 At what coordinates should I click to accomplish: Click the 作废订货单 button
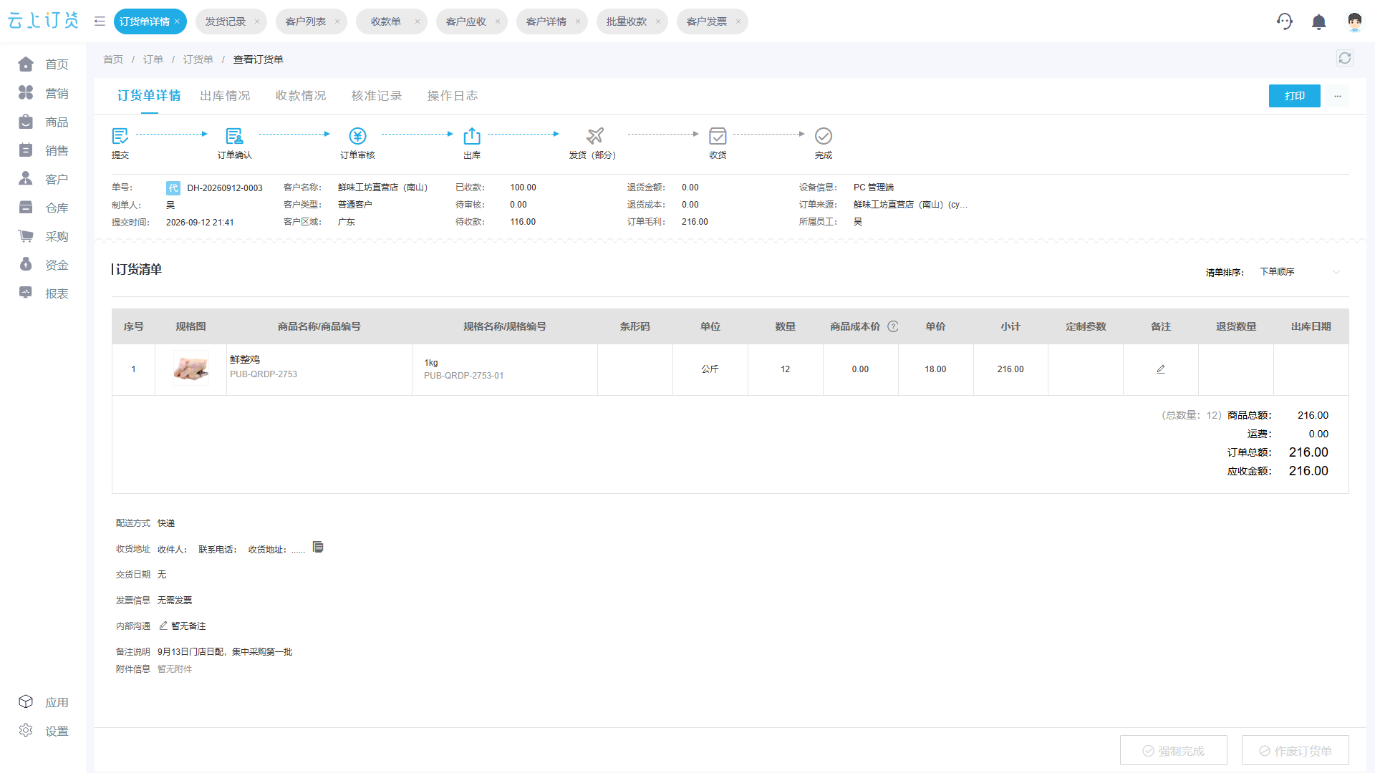point(1296,751)
